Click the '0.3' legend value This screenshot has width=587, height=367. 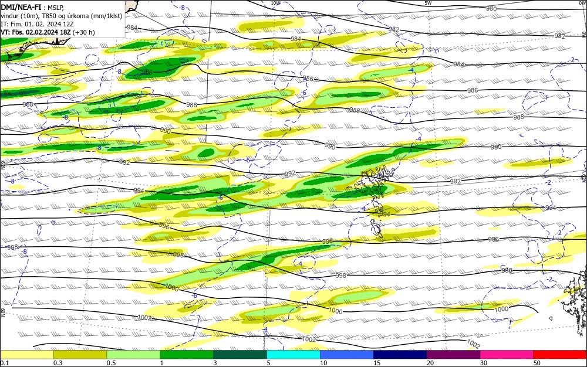pyautogui.click(x=58, y=363)
